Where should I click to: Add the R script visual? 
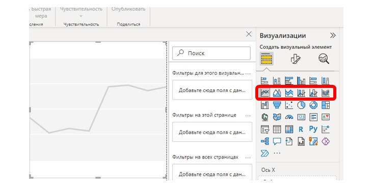pos(301,130)
